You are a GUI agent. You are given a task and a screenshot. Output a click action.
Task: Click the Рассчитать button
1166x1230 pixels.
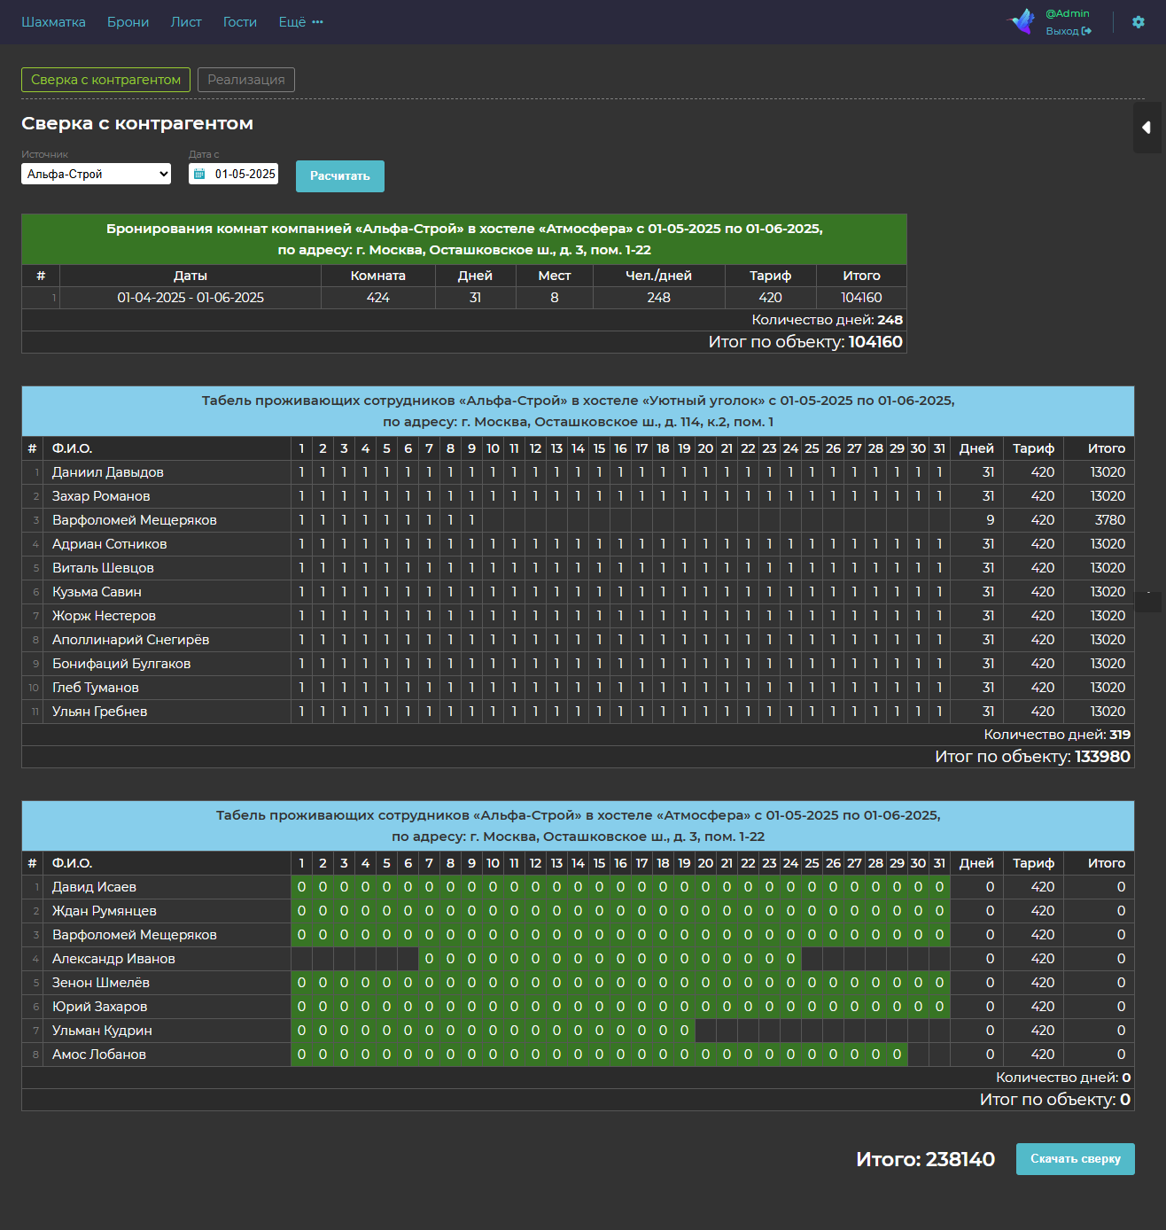tap(340, 176)
